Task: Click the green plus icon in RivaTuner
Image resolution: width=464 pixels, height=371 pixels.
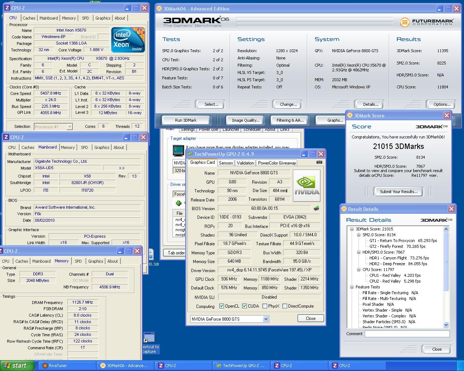Action: (x=179, y=203)
